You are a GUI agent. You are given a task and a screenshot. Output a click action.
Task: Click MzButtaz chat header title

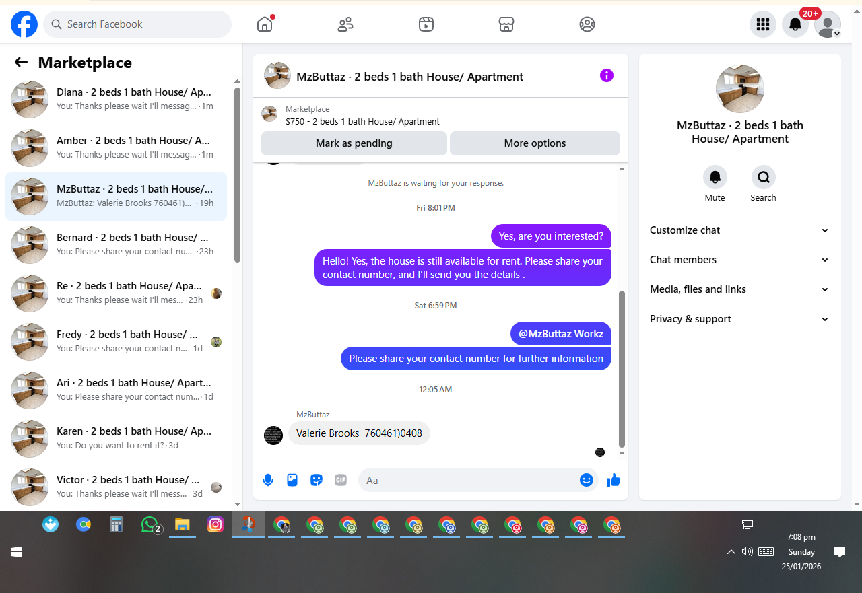409,77
